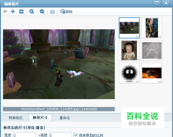Select the baby with headphones thumbnail
Viewport: 173px width, 137px height.
[x=129, y=50]
